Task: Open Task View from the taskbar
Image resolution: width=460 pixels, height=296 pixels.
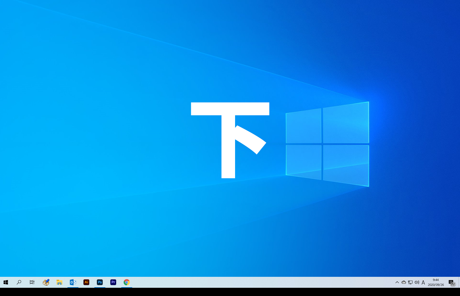Action: [32, 282]
